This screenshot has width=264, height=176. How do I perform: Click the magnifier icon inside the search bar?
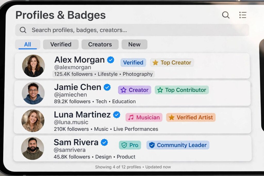tap(23, 30)
